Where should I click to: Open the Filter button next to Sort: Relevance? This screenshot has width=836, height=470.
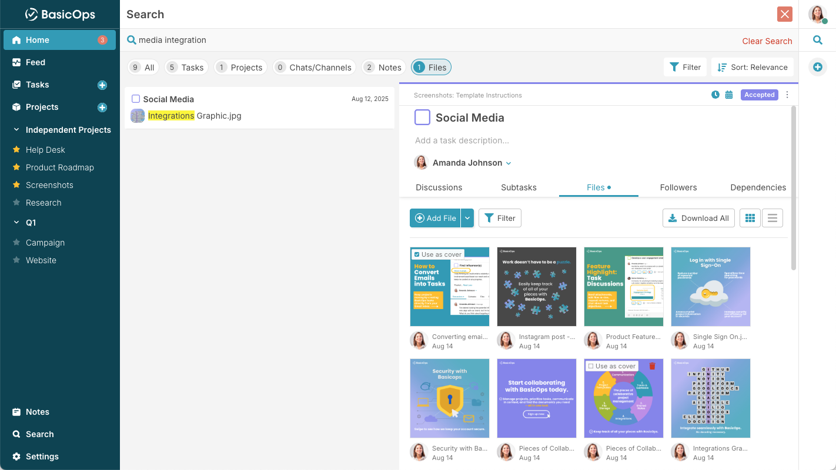pyautogui.click(x=685, y=67)
